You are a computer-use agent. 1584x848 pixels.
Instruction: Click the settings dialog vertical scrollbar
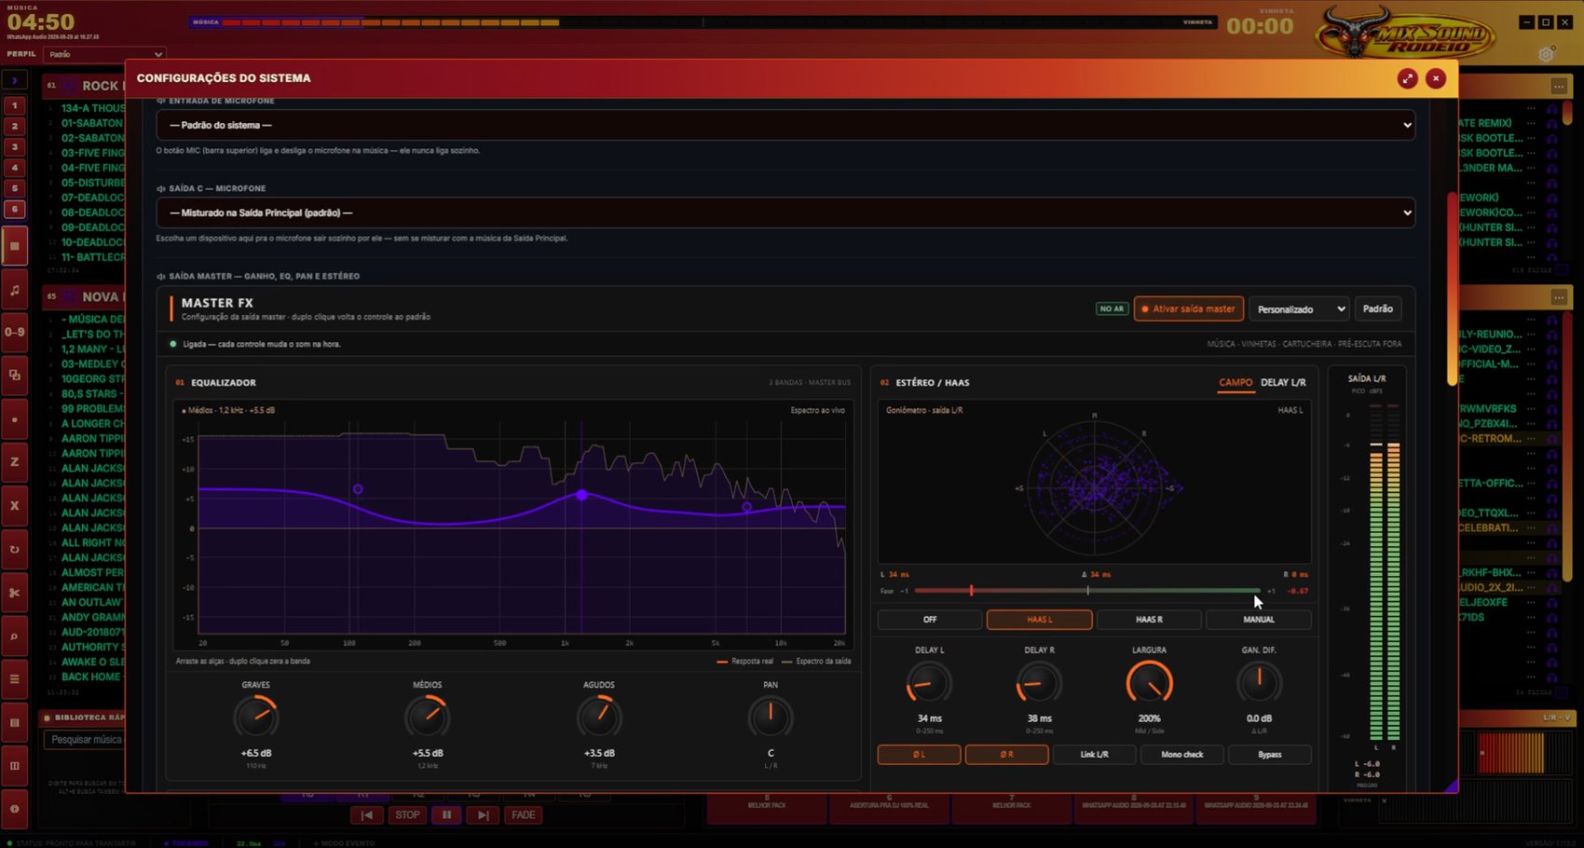(x=1452, y=289)
